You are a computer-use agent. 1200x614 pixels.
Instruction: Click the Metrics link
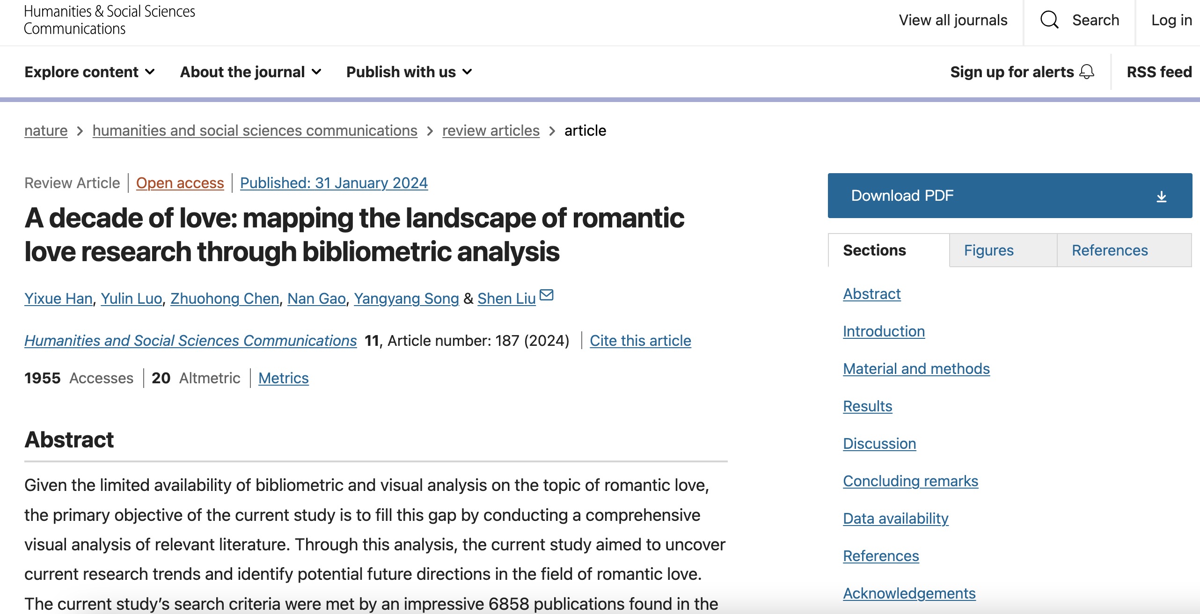283,378
